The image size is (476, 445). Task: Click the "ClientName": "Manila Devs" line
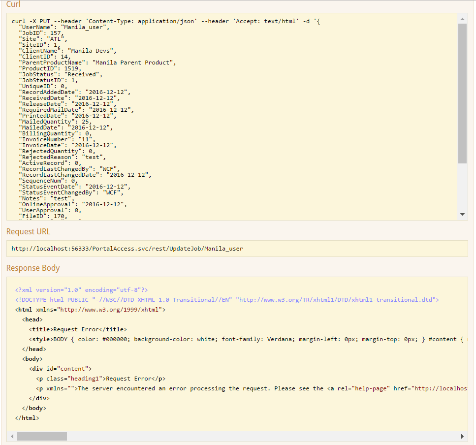pyautogui.click(x=67, y=51)
